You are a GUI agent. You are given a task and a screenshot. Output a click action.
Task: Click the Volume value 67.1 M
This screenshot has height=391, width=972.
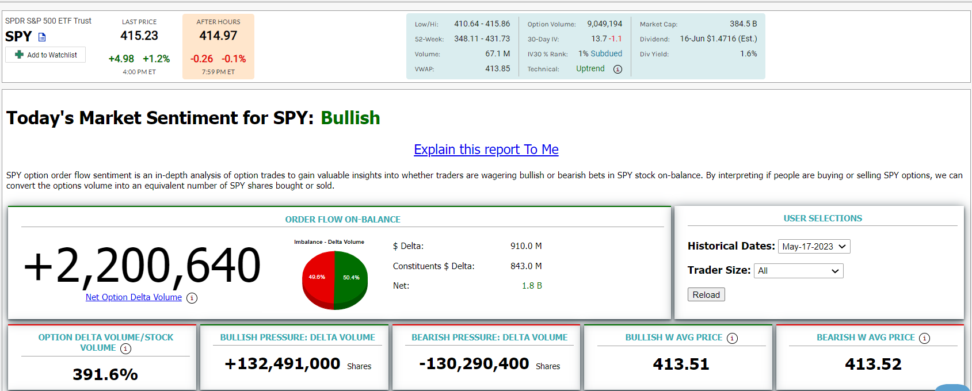[x=498, y=53]
